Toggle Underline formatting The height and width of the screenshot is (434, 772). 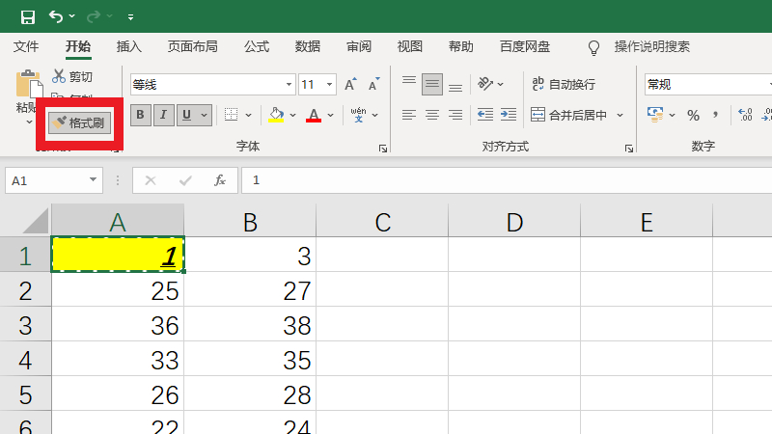(x=186, y=115)
